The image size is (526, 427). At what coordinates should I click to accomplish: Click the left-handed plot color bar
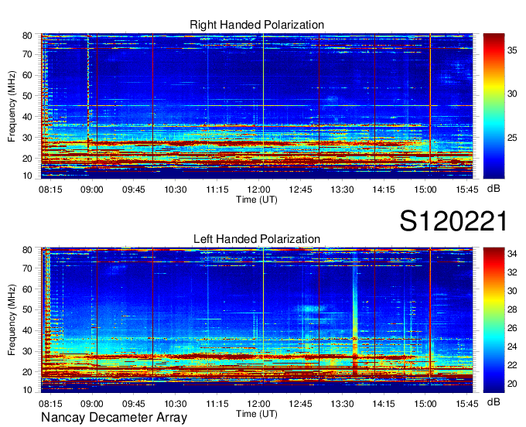pyautogui.click(x=494, y=320)
